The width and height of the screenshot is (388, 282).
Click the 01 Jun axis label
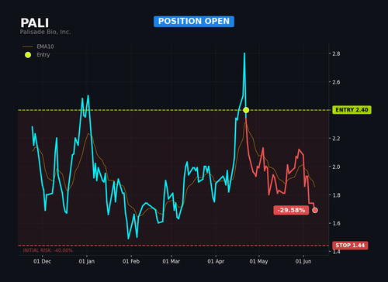pos(303,261)
